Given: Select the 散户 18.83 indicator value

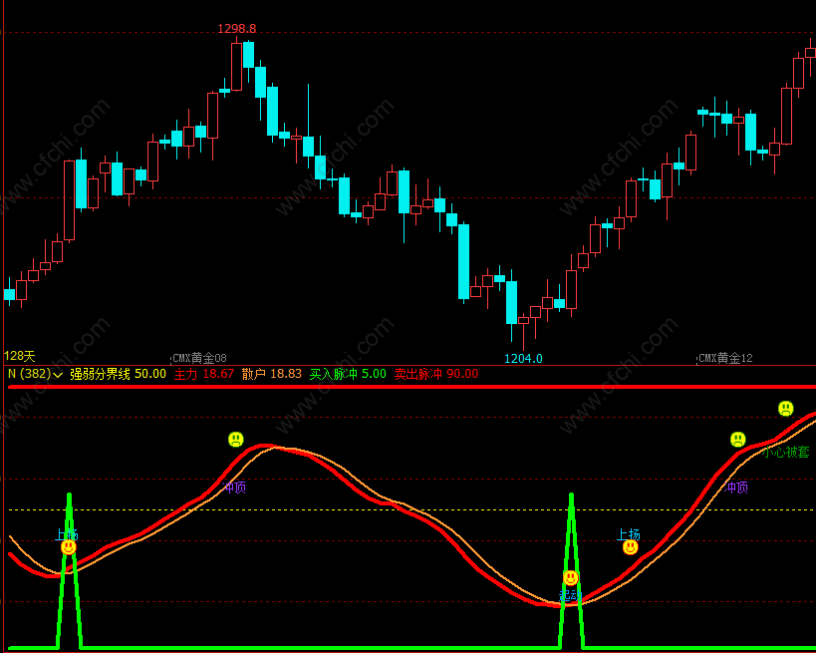Looking at the screenshot, I should pos(272,374).
